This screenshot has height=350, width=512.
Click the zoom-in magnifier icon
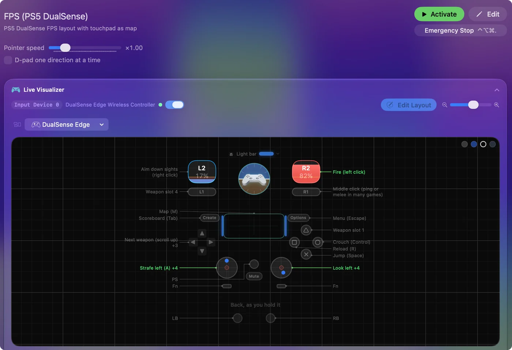coord(497,105)
